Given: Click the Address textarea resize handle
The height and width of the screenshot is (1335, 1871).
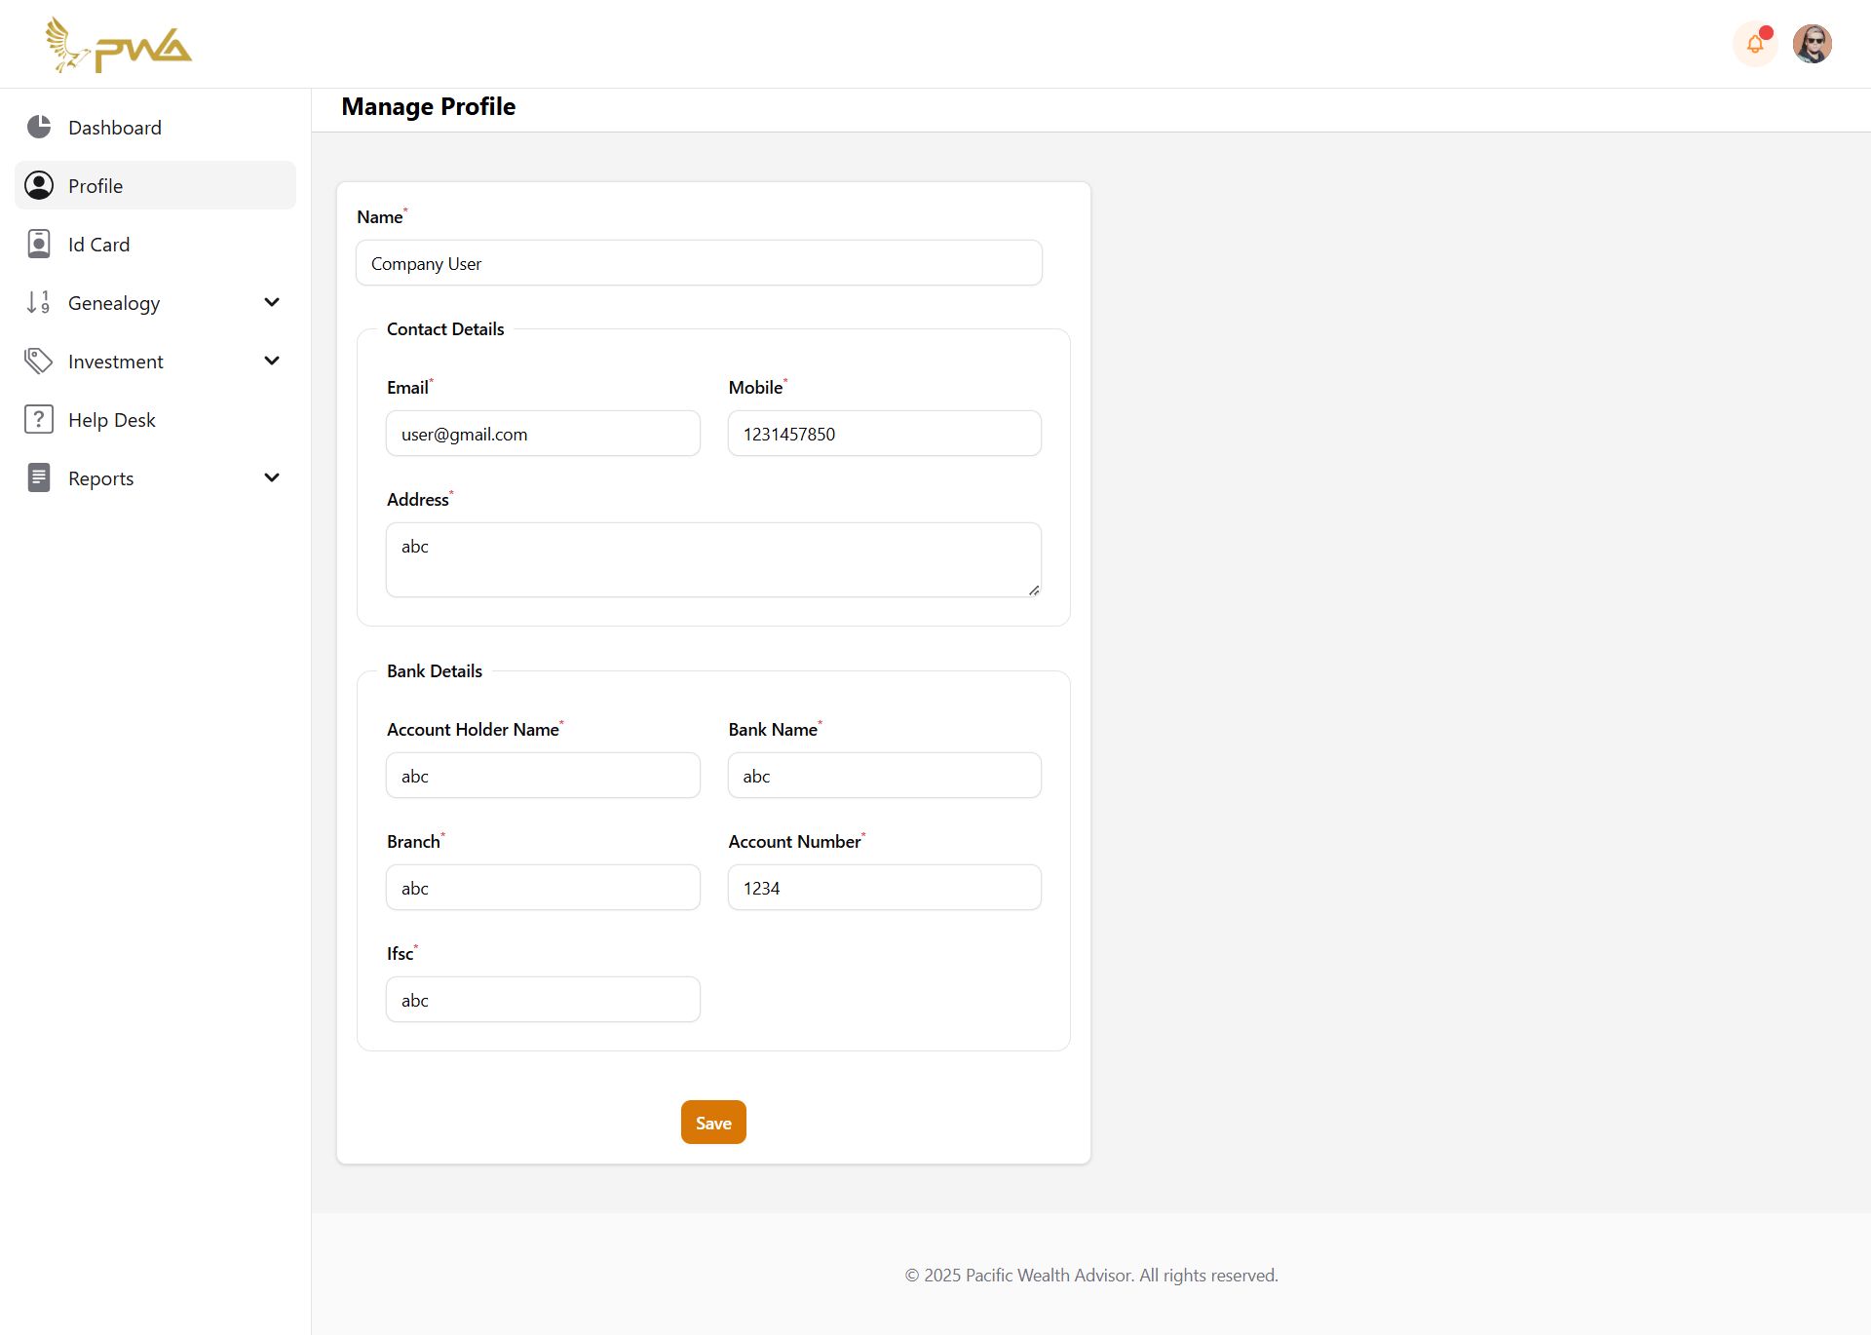Looking at the screenshot, I should pyautogui.click(x=1033, y=590).
